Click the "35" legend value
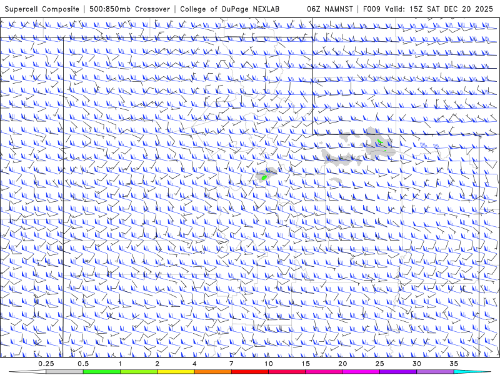Screen dimensions: 500x375 pyautogui.click(x=454, y=364)
